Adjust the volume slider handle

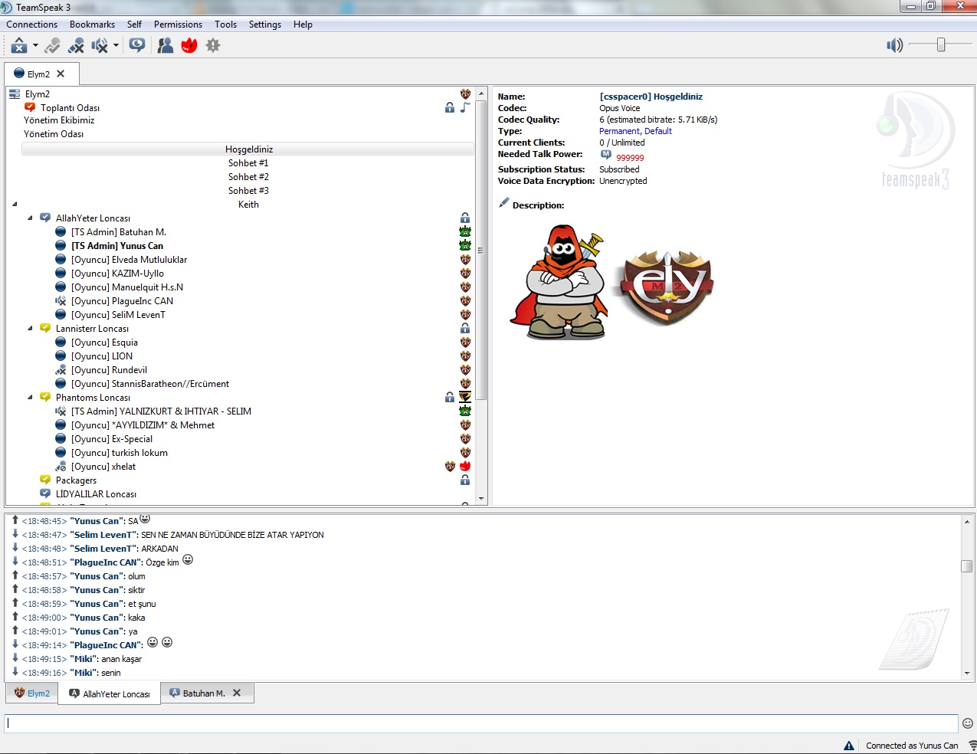click(x=941, y=45)
